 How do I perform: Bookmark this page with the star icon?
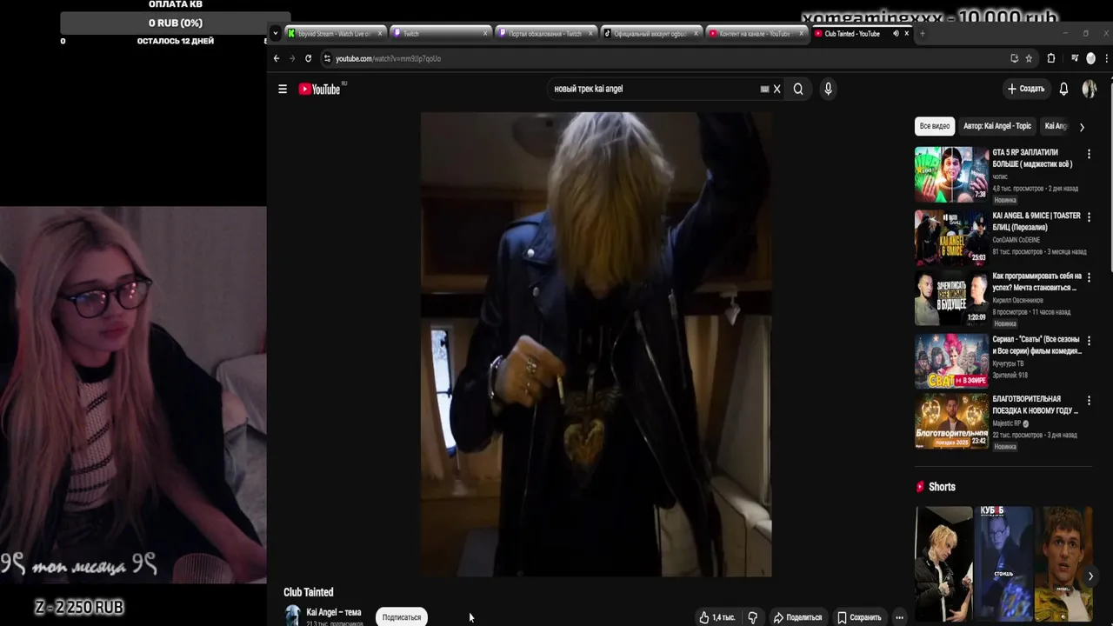(x=1029, y=58)
